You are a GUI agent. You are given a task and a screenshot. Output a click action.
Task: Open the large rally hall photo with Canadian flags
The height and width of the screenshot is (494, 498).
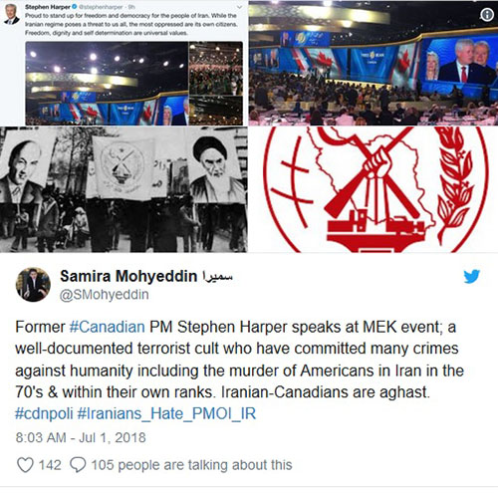[x=373, y=63]
